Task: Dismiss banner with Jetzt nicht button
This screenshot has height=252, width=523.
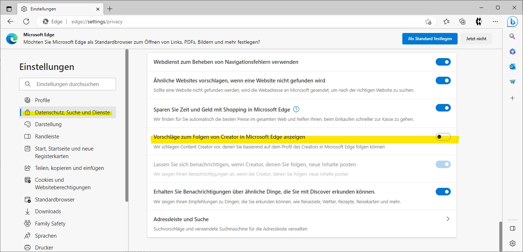Action: [x=476, y=39]
